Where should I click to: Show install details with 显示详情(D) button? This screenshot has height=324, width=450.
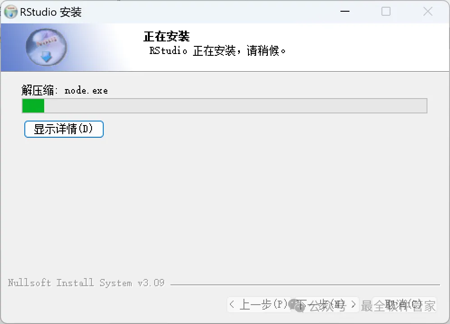pos(64,129)
